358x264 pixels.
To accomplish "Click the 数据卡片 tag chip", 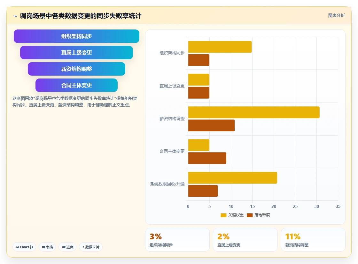I will point(91,247).
